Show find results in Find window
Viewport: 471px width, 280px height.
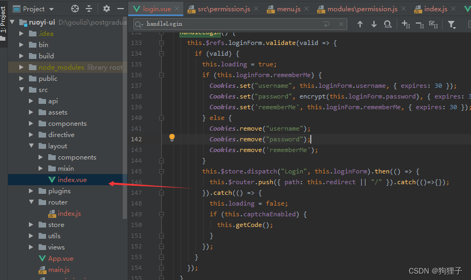tap(388, 24)
